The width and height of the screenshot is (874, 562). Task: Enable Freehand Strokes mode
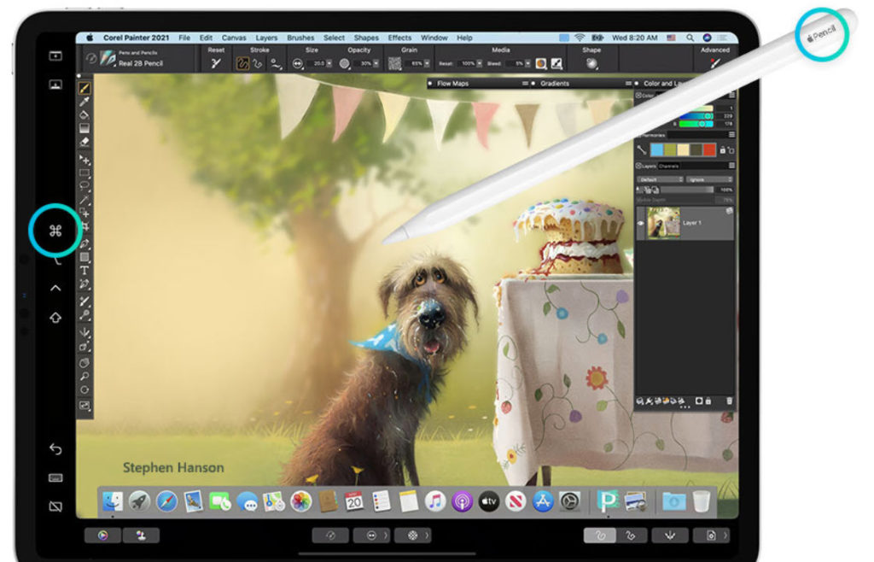[x=243, y=63]
